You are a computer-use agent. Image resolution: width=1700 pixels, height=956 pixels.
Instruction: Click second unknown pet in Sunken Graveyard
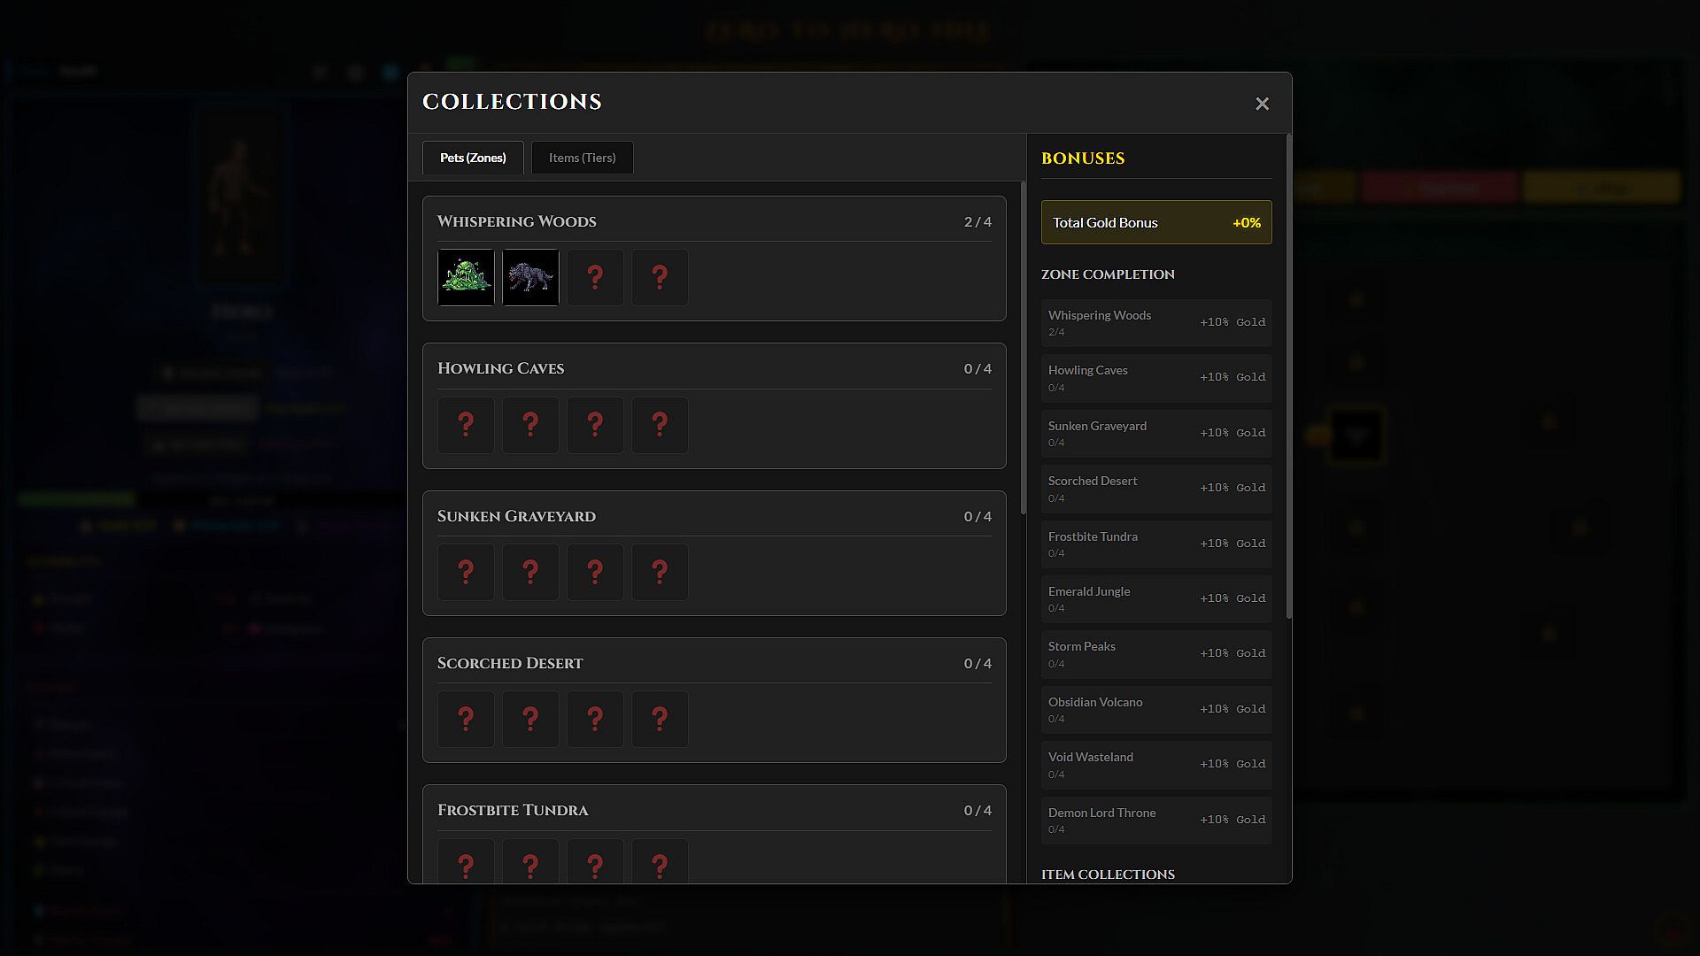click(x=530, y=572)
